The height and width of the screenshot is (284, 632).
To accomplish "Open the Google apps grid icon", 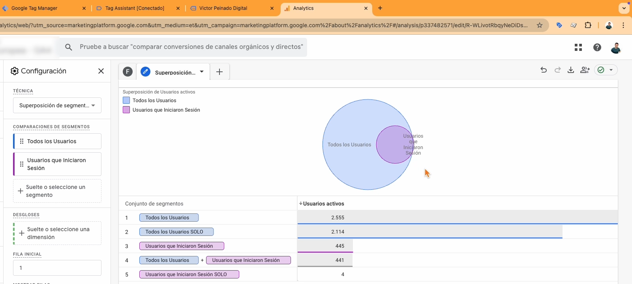I will 578,47.
